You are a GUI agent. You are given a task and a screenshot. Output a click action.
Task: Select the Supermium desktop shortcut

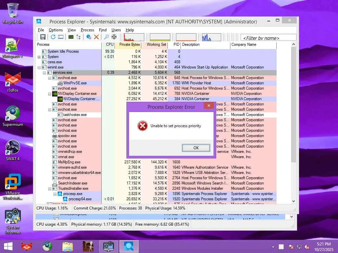pyautogui.click(x=13, y=116)
